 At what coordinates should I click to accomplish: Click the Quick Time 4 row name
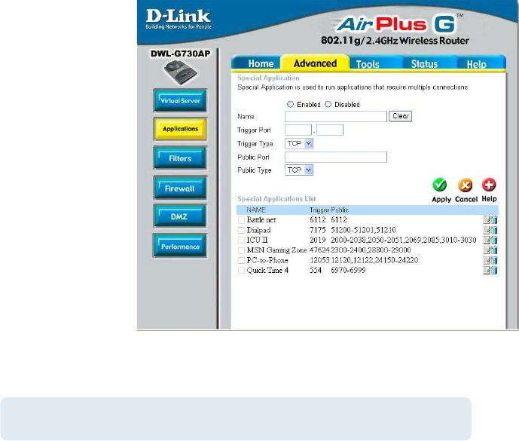coord(267,270)
